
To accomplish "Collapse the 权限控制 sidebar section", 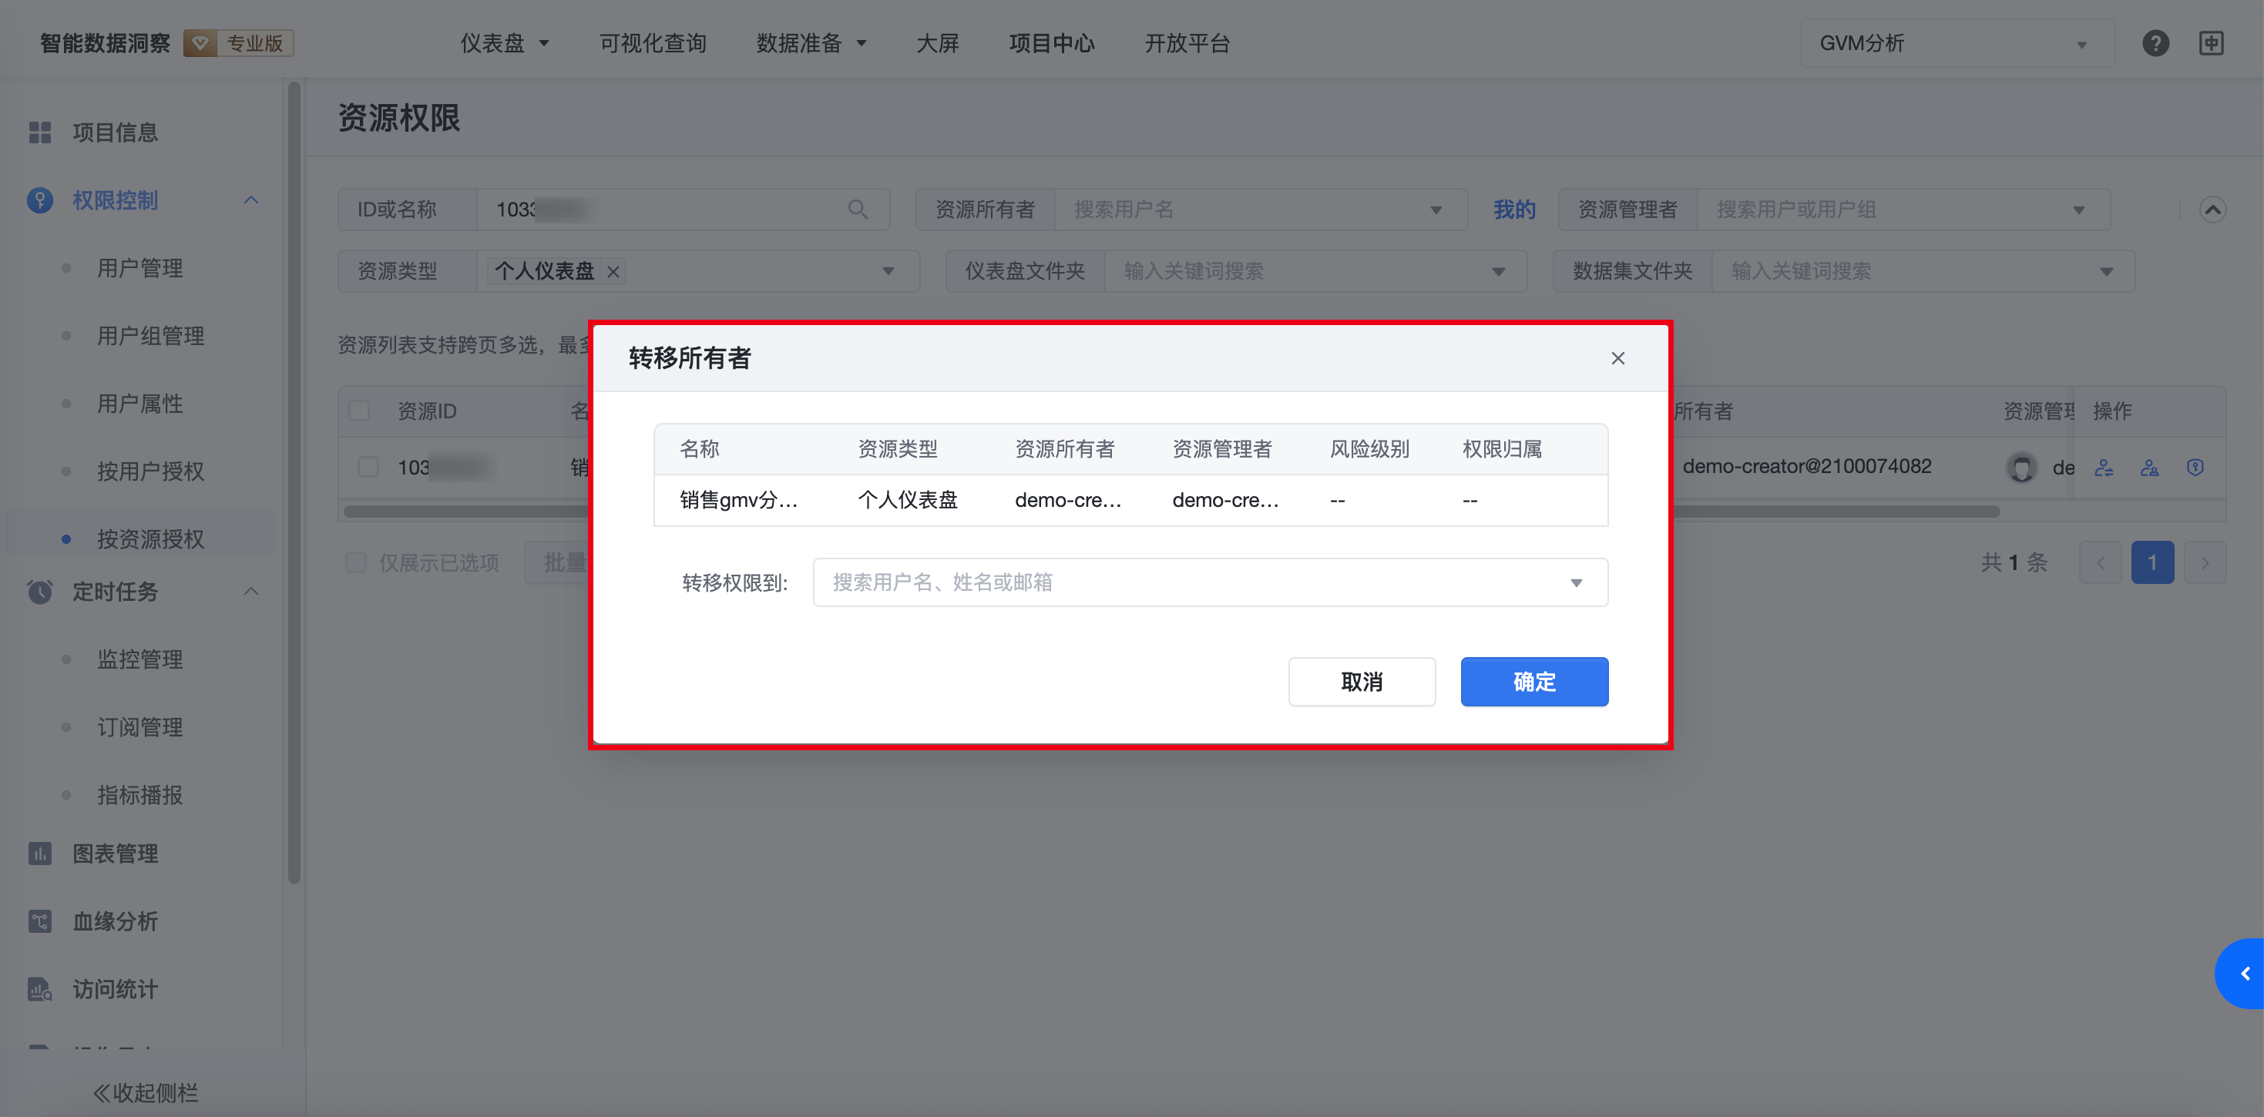I will coord(250,200).
